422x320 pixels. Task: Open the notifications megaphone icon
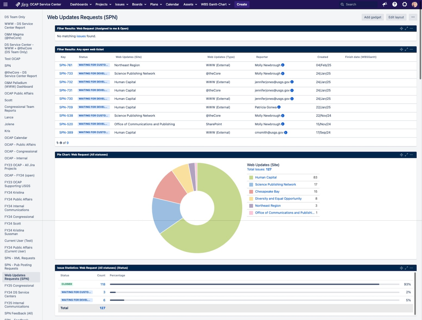385,4
